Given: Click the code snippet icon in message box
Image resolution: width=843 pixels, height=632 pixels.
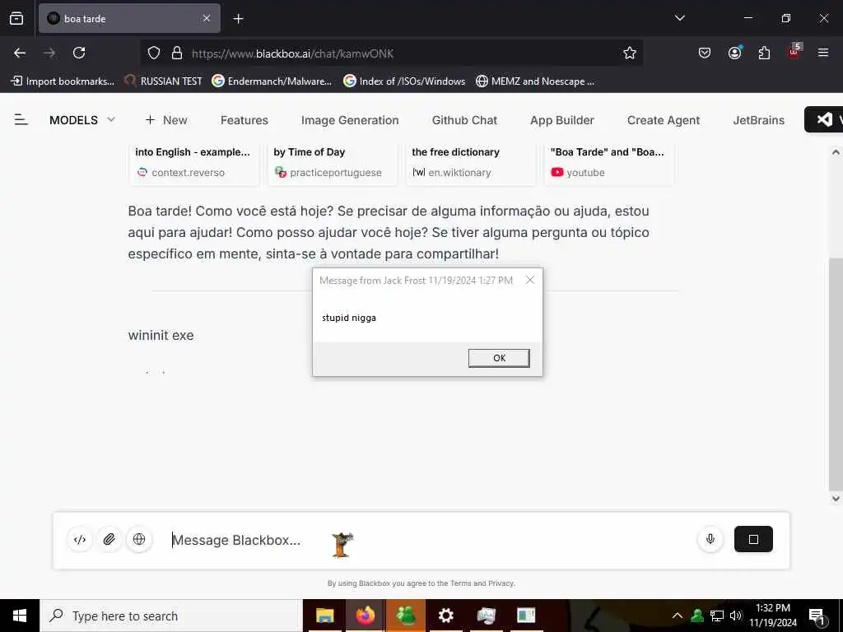Looking at the screenshot, I should coord(80,540).
